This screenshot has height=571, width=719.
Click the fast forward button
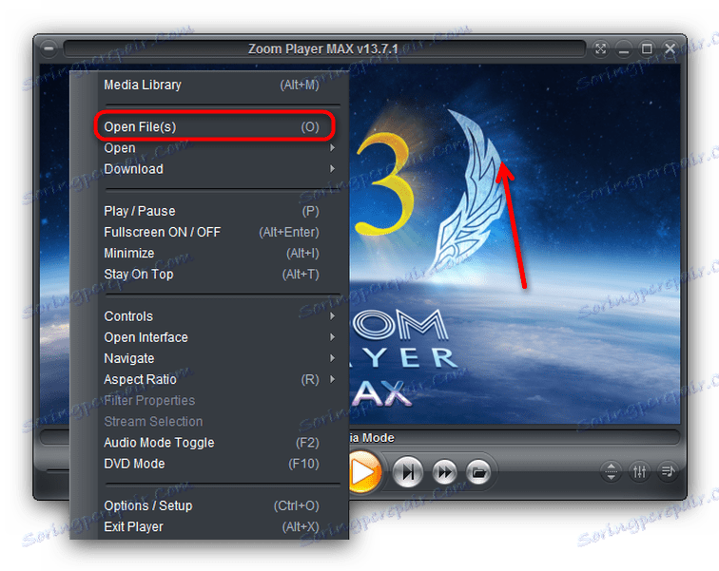pos(444,472)
